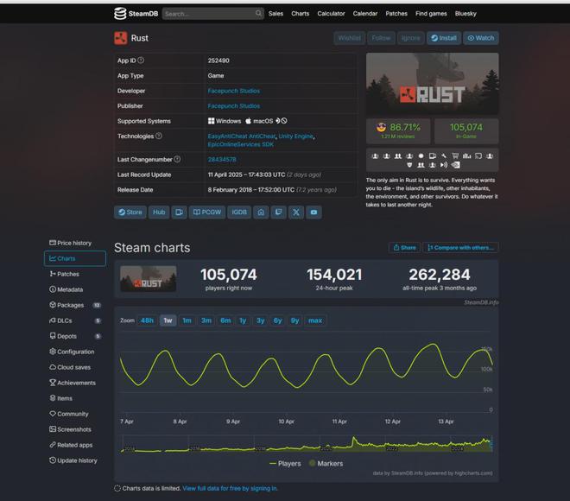Click the shield anti-cheat feature icon
The width and height of the screenshot is (570, 501).
(x=409, y=165)
